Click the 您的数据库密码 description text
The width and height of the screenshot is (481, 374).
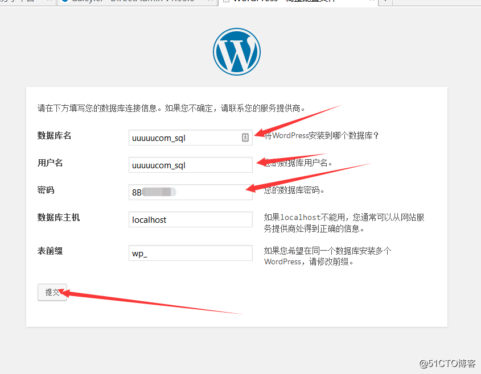point(294,190)
